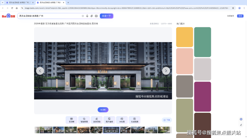Image resolution: width=247 pixels, height=138 pixels.
Task: Go back with browser back arrow
Action: pos(3,8)
